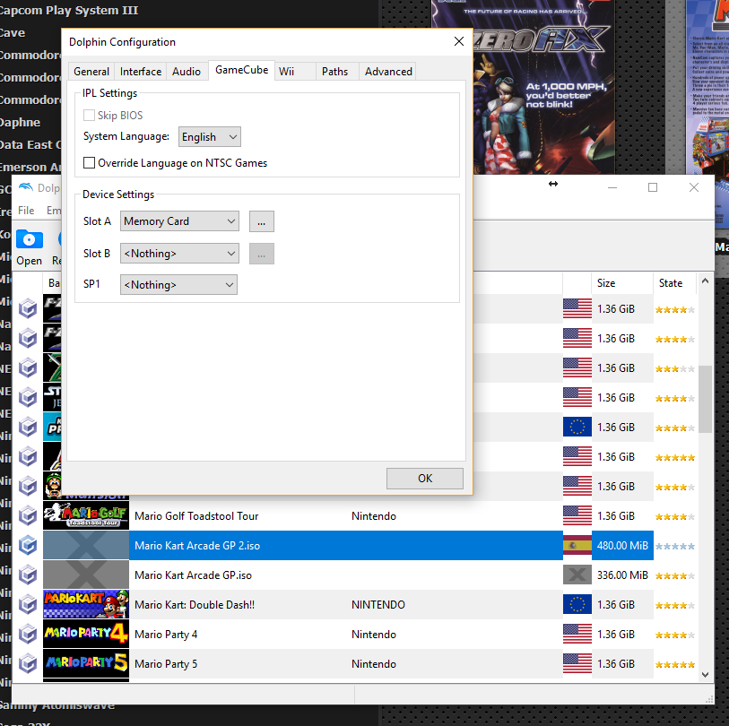Click the game list scrollbar up arrow
The height and width of the screenshot is (726, 729).
coord(706,281)
